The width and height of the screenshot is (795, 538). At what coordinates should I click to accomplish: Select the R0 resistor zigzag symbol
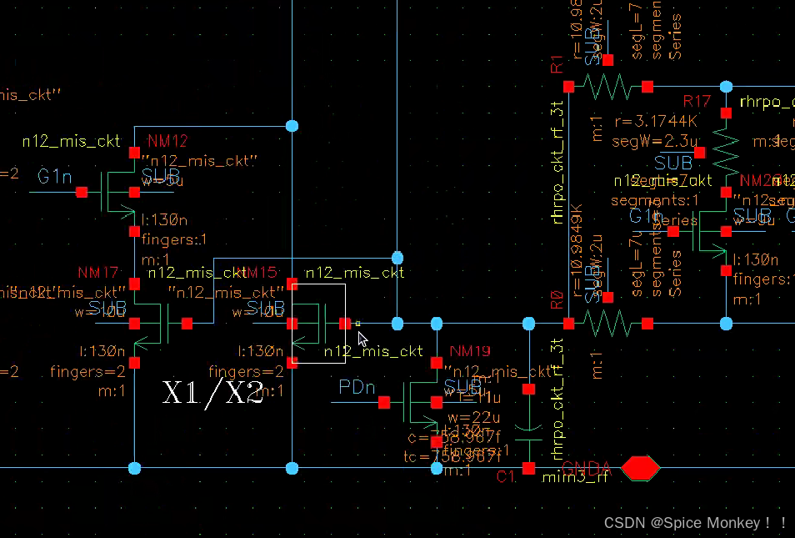pyautogui.click(x=607, y=324)
